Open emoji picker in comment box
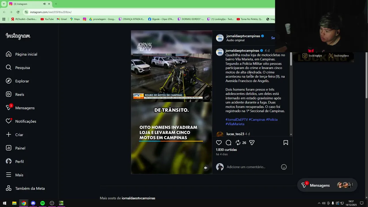This screenshot has width=368, height=207. [284, 167]
